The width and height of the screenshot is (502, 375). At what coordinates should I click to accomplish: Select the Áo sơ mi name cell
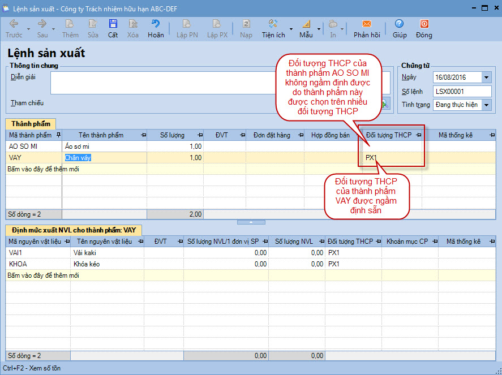pos(104,146)
